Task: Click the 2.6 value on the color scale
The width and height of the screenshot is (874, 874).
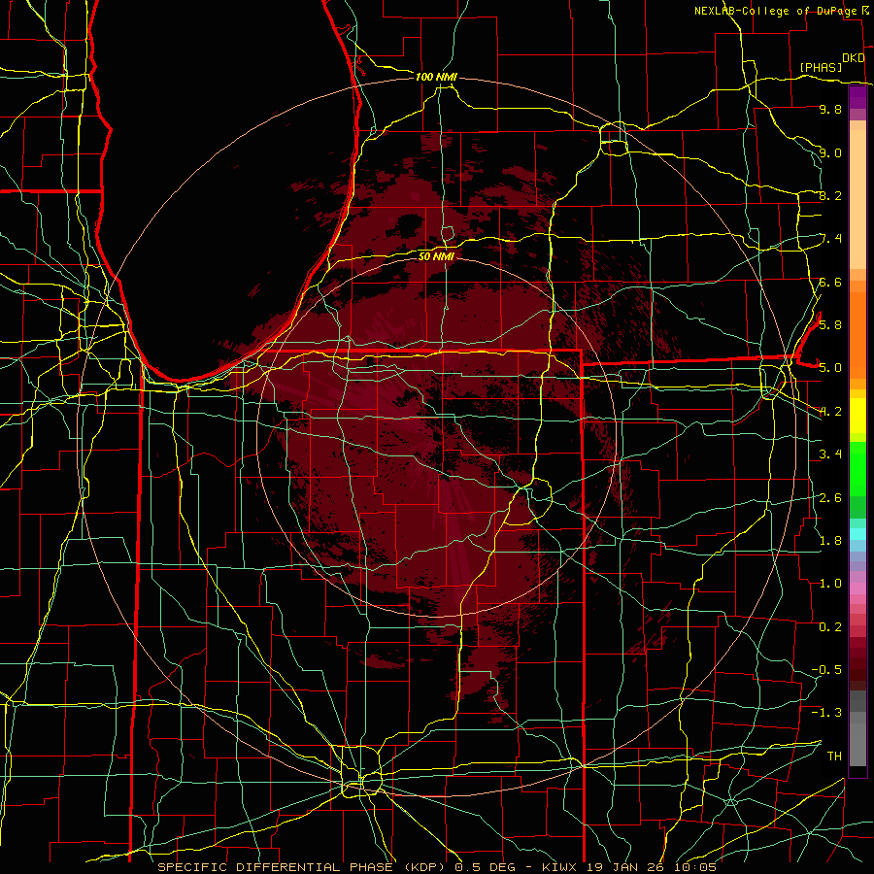Action: (830, 497)
